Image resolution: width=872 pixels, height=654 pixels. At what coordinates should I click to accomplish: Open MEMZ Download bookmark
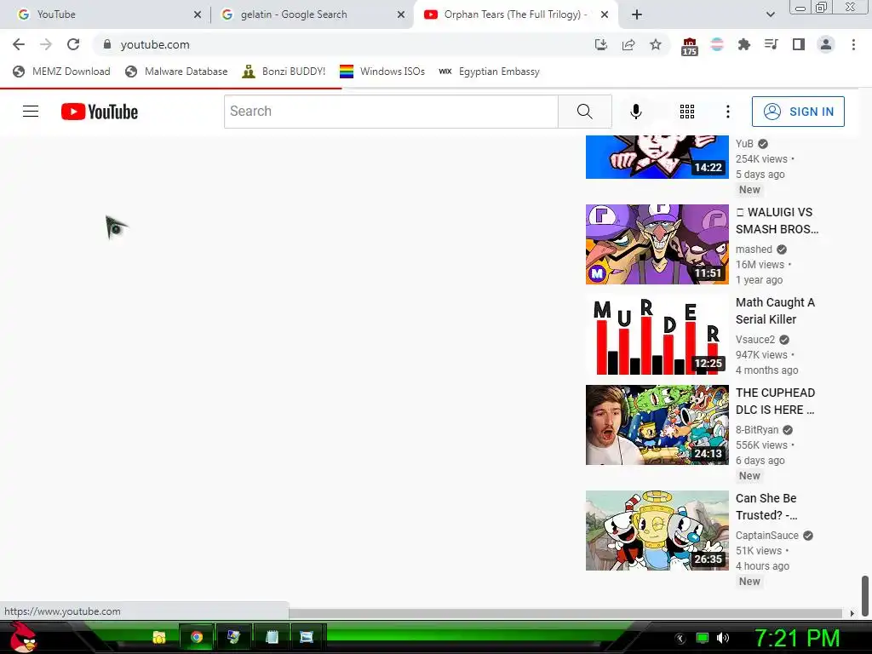pos(61,72)
